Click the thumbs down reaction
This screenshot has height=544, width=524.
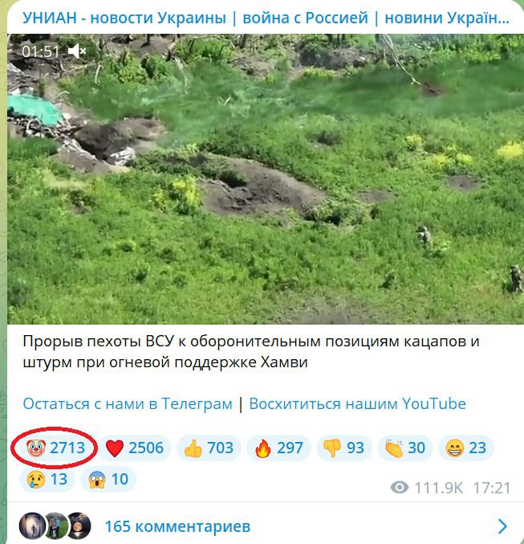(344, 448)
